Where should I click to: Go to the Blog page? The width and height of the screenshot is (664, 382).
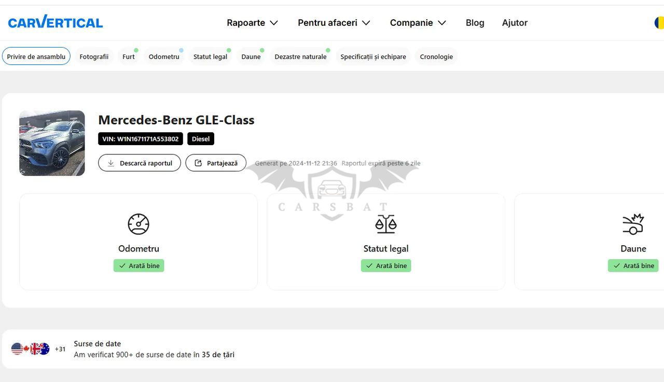point(475,23)
